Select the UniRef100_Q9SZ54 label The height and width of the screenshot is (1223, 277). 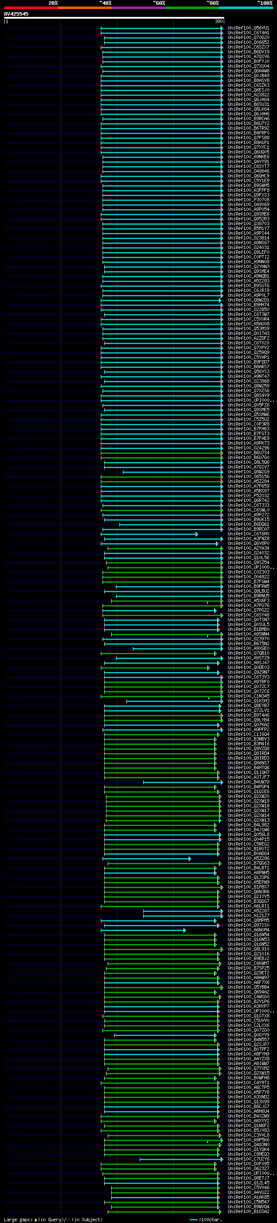click(248, 562)
